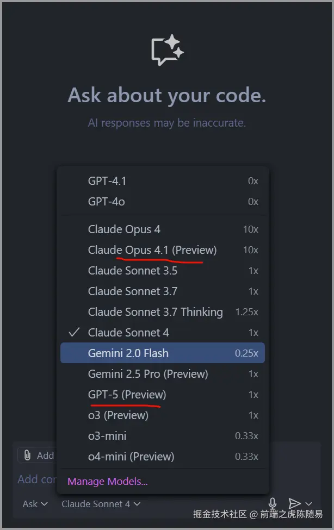The image size is (334, 530).
Task: Click the Manage Models link
Action: pyautogui.click(x=107, y=481)
